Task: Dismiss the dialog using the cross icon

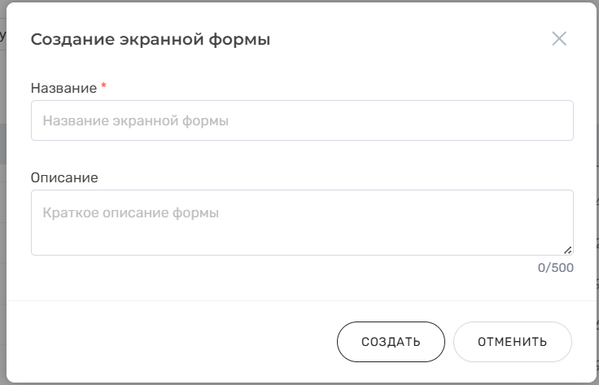Action: point(558,38)
